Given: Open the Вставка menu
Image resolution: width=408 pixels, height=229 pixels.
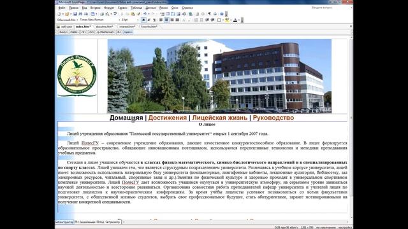Looking at the screenshot, I should click(95, 8).
